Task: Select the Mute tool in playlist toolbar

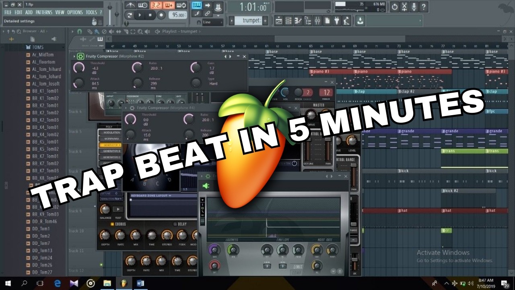Action: point(111,31)
